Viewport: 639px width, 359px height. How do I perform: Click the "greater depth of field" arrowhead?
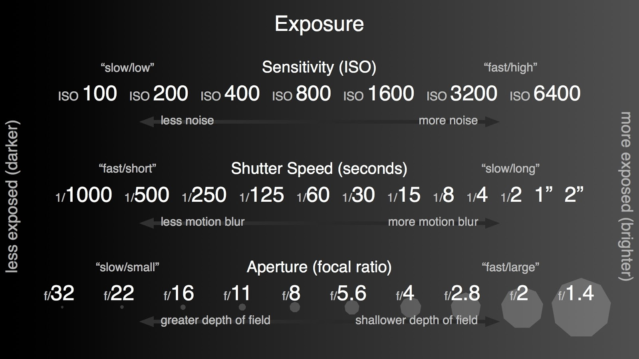click(x=147, y=321)
